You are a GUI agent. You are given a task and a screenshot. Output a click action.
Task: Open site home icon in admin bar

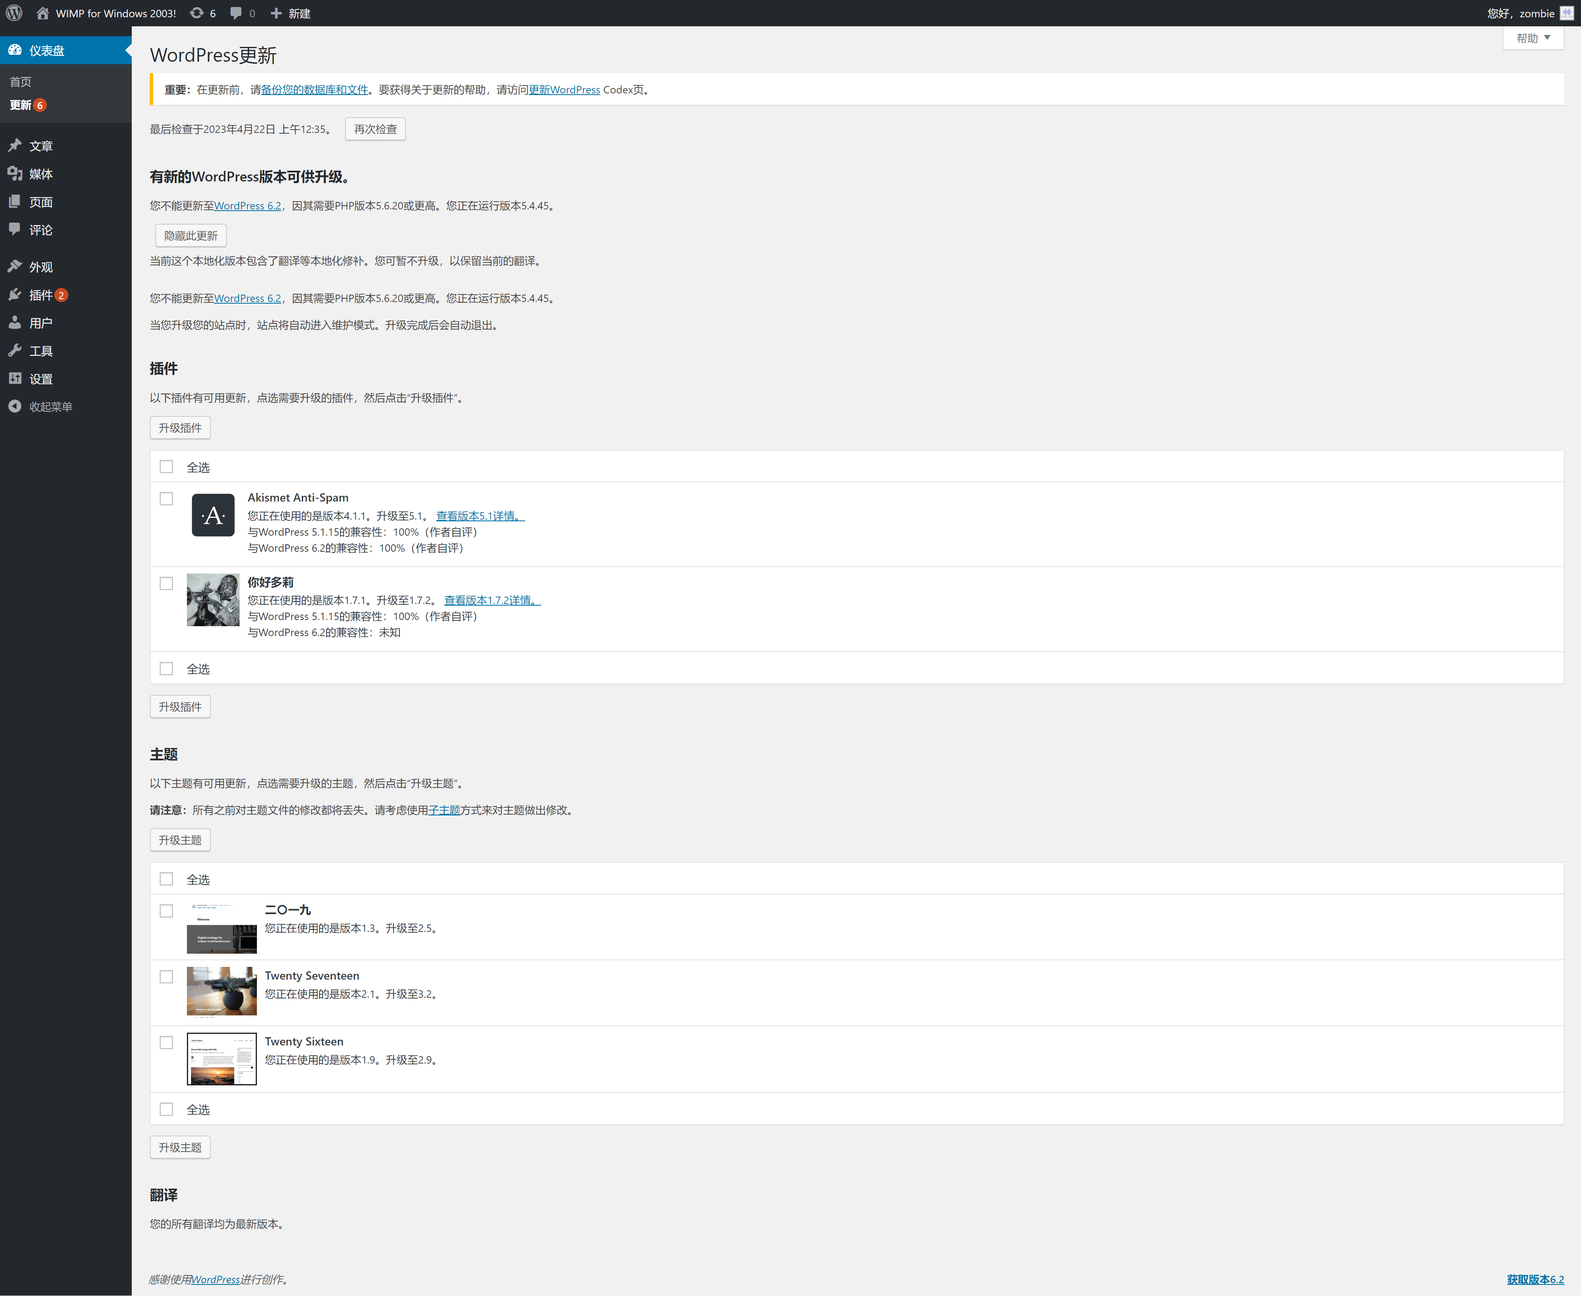pyautogui.click(x=42, y=13)
